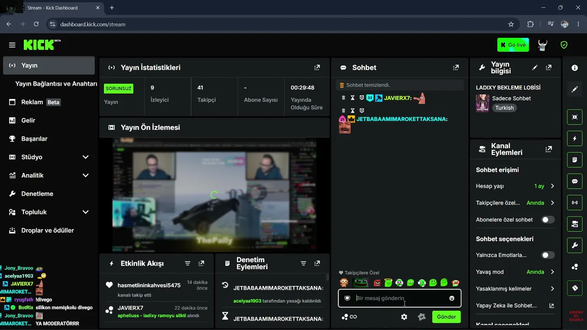Insert the monkey emote from quick emotes
Screen dimensions: 587x330
[x=343, y=283]
